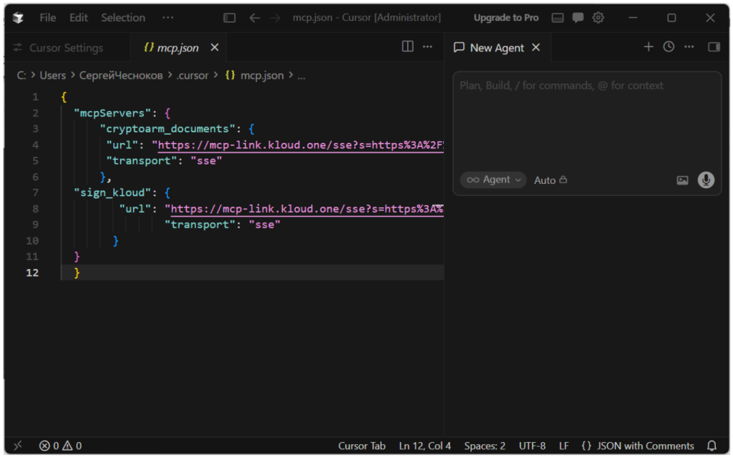This screenshot has width=733, height=457.
Task: Click Upgrade to Pro
Action: [506, 18]
